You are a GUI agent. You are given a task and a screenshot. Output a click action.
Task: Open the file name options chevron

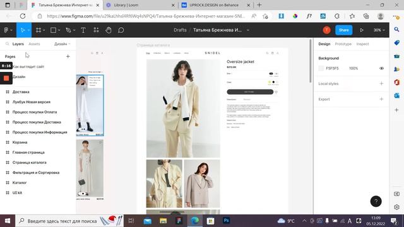click(248, 30)
